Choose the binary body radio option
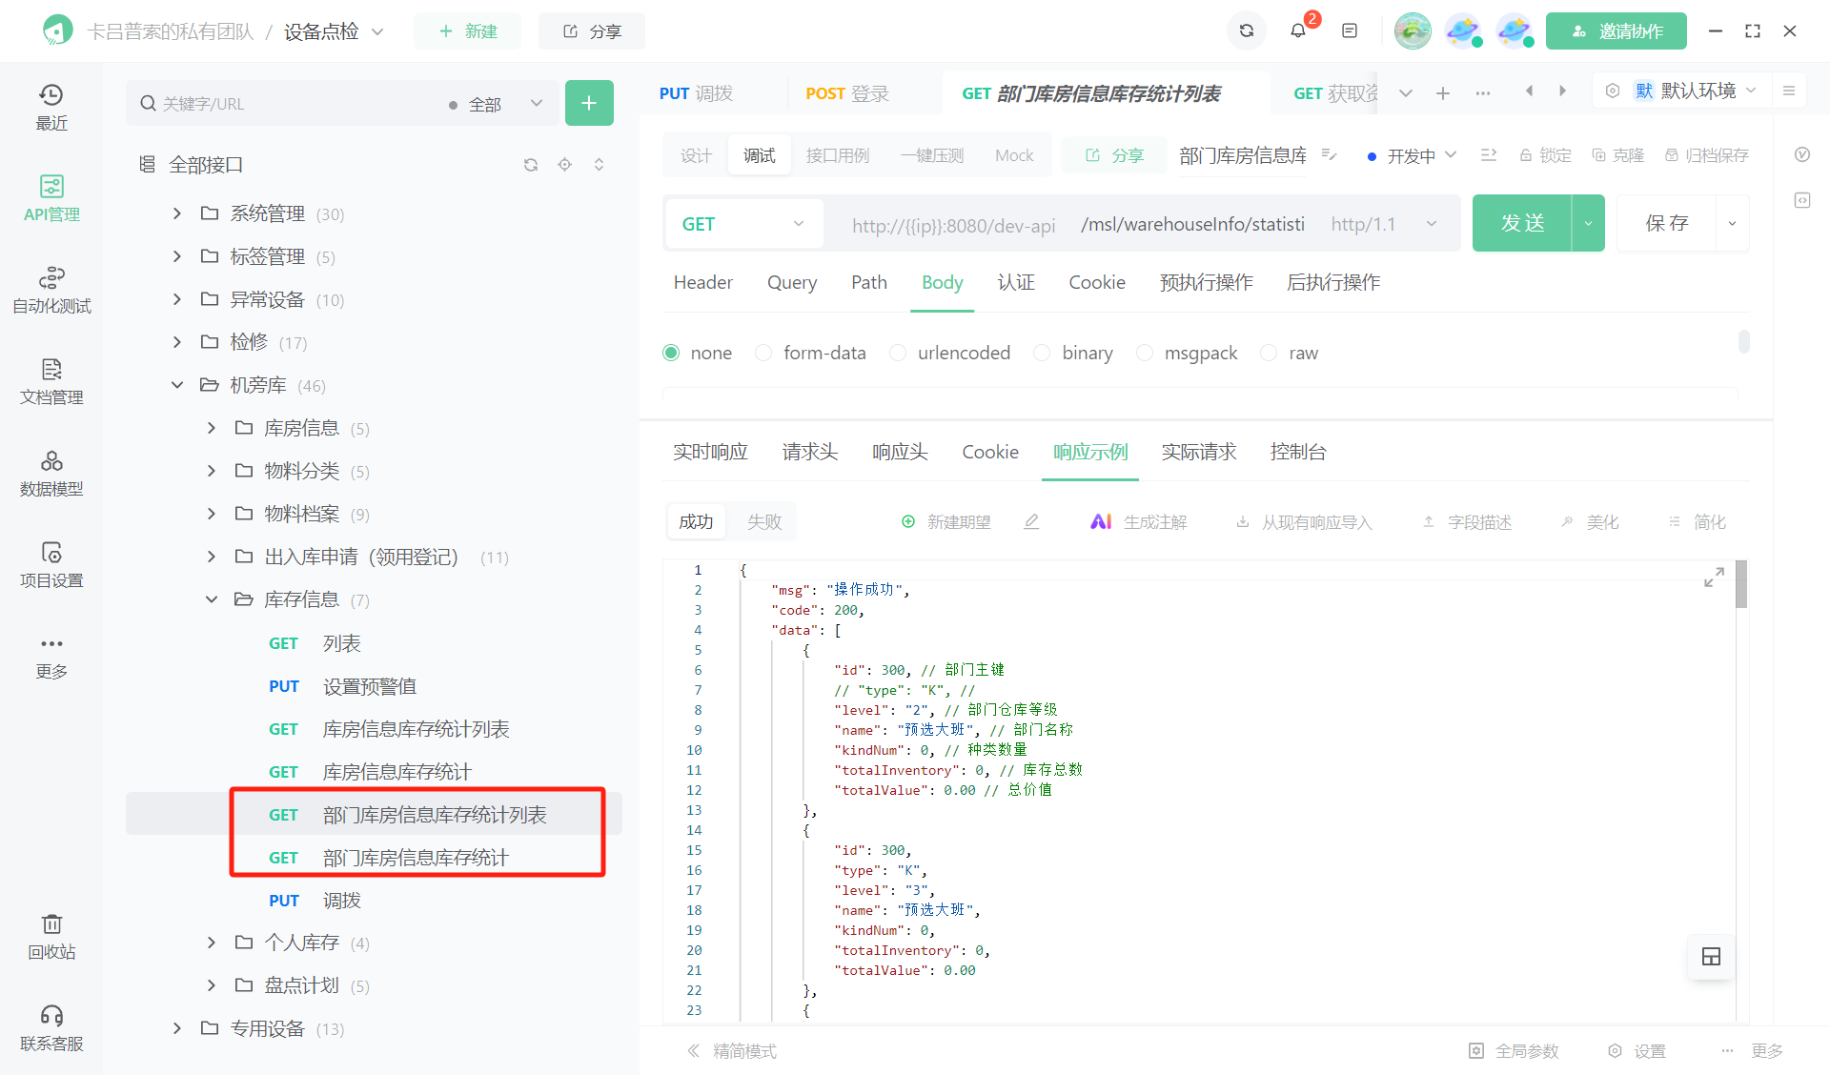The width and height of the screenshot is (1830, 1075). click(1042, 353)
